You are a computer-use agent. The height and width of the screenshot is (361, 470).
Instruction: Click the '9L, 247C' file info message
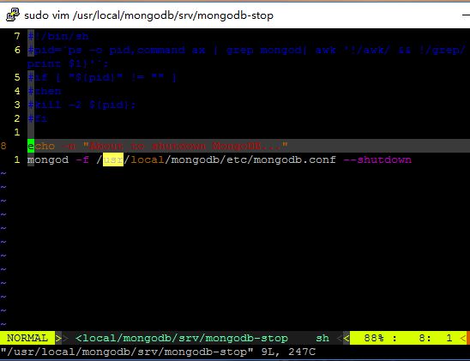coord(288,352)
